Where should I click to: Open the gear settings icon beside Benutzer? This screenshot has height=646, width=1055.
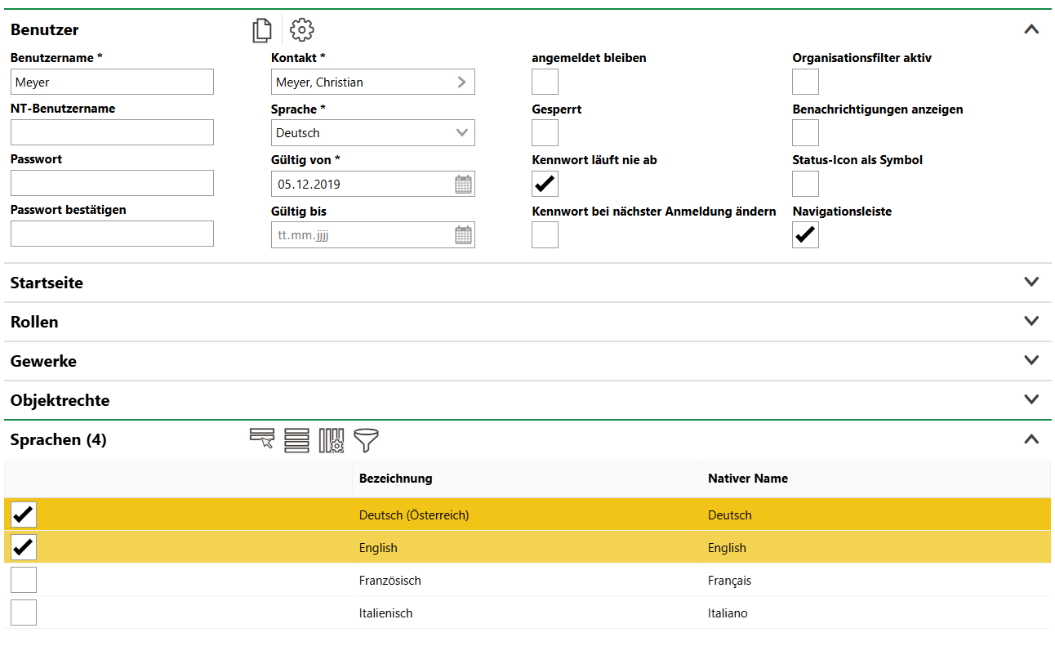pos(302,30)
